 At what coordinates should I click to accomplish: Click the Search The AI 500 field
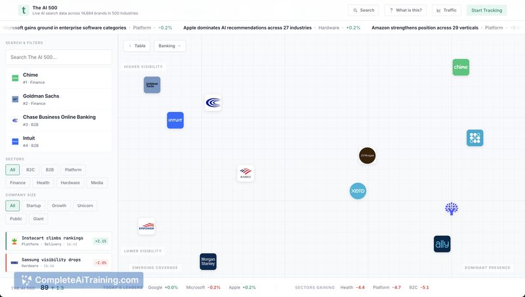pos(58,58)
